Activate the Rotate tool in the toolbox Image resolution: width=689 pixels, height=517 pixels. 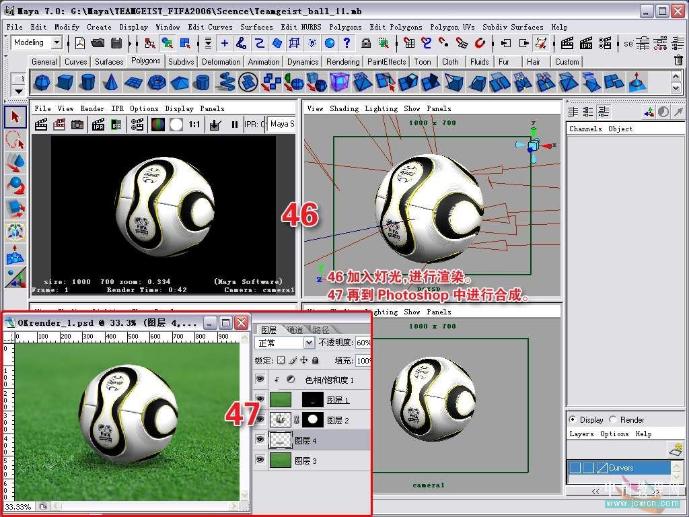click(15, 186)
